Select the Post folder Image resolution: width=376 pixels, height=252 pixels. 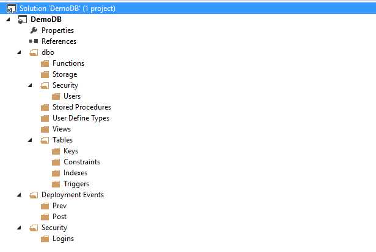(x=59, y=217)
